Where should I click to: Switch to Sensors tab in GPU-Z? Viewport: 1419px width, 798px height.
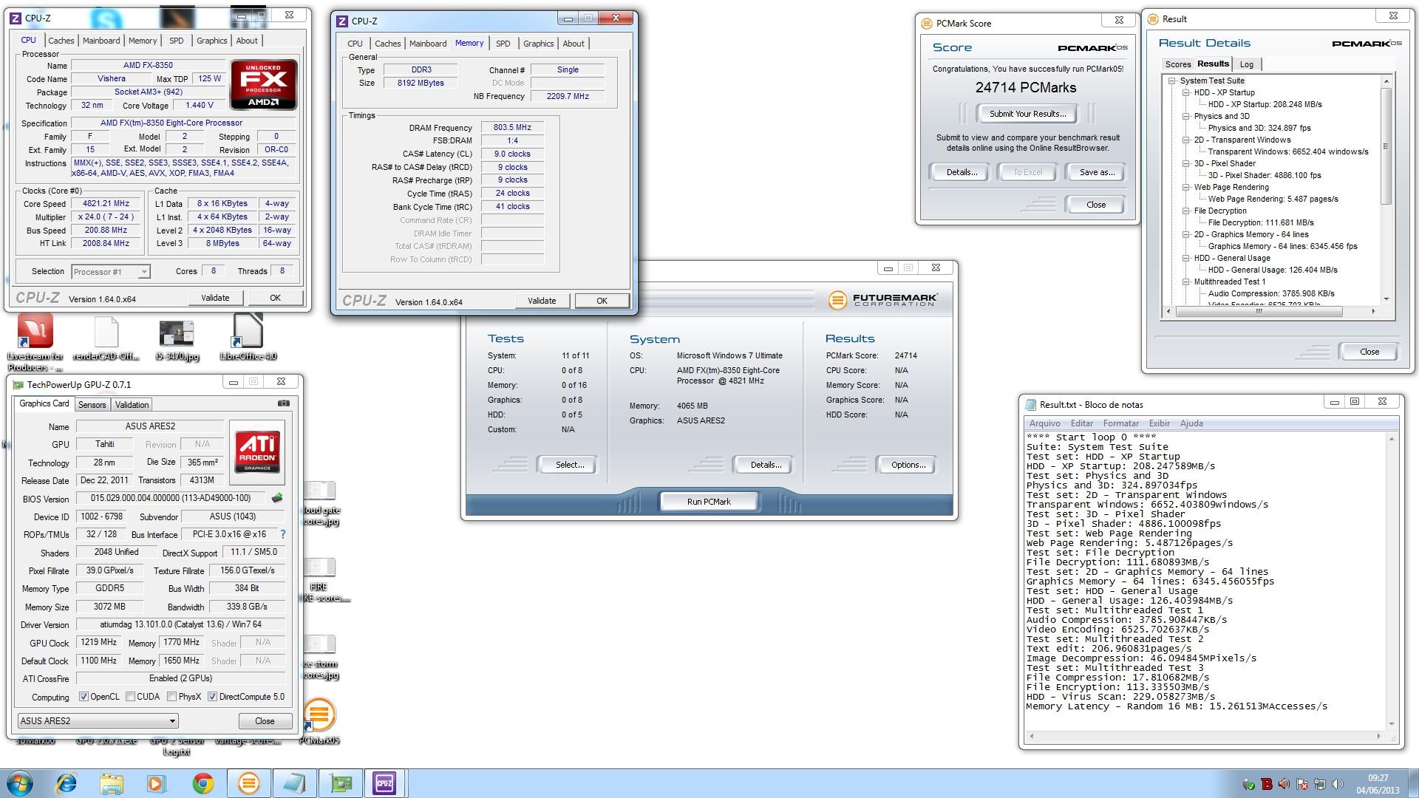(92, 404)
